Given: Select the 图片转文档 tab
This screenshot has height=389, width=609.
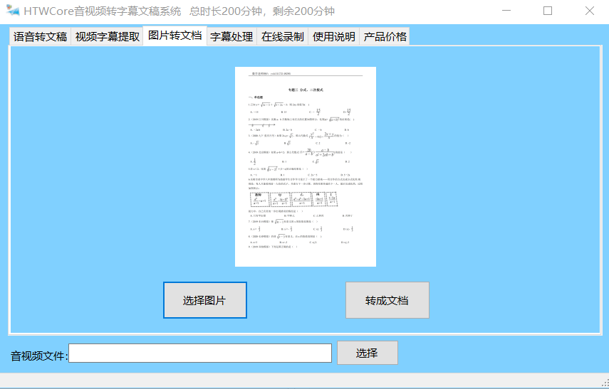Looking at the screenshot, I should 175,36.
